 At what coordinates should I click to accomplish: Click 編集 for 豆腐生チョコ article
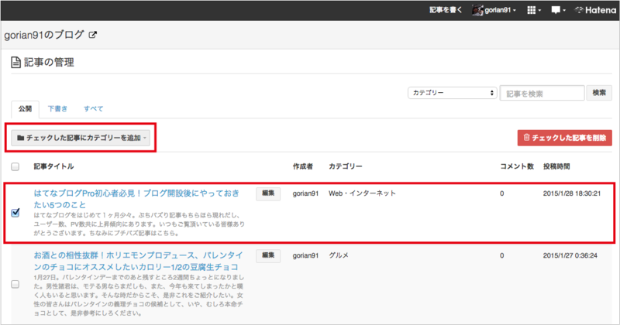(x=268, y=255)
